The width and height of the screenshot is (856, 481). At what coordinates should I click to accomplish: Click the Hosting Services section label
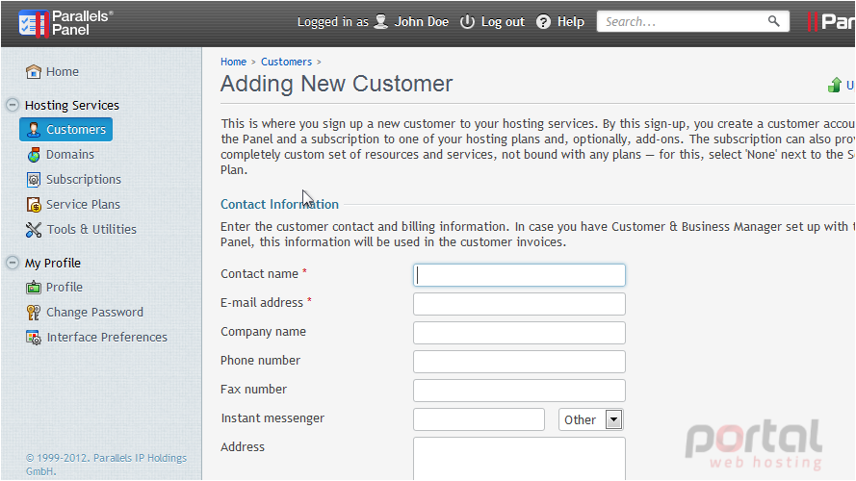tap(72, 105)
